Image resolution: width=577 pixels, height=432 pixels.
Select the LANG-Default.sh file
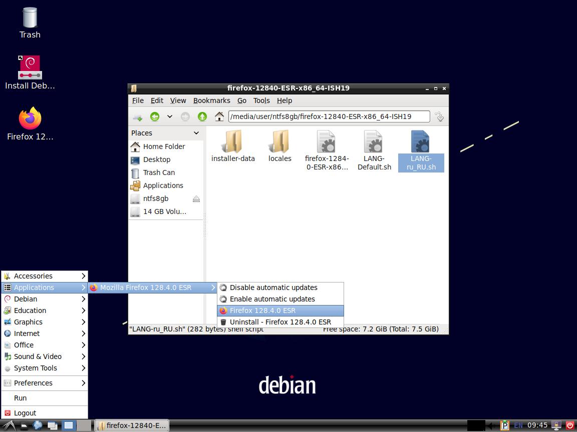(x=374, y=150)
